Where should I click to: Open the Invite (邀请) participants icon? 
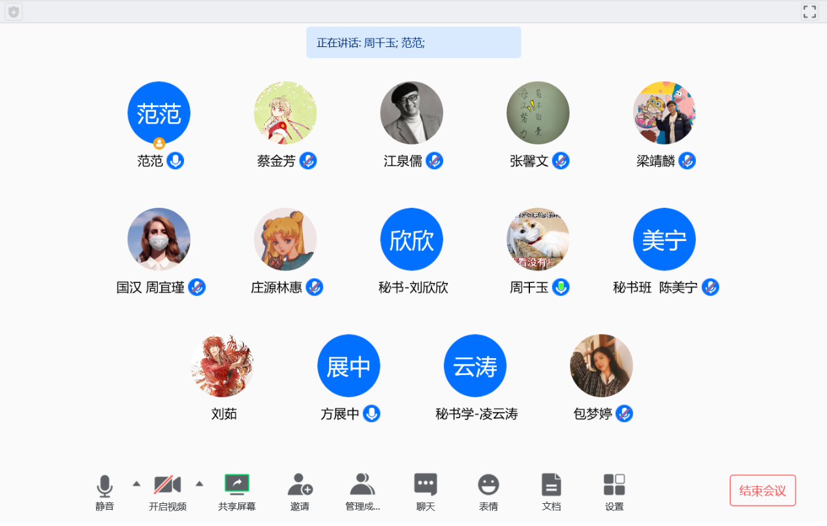[x=300, y=485]
